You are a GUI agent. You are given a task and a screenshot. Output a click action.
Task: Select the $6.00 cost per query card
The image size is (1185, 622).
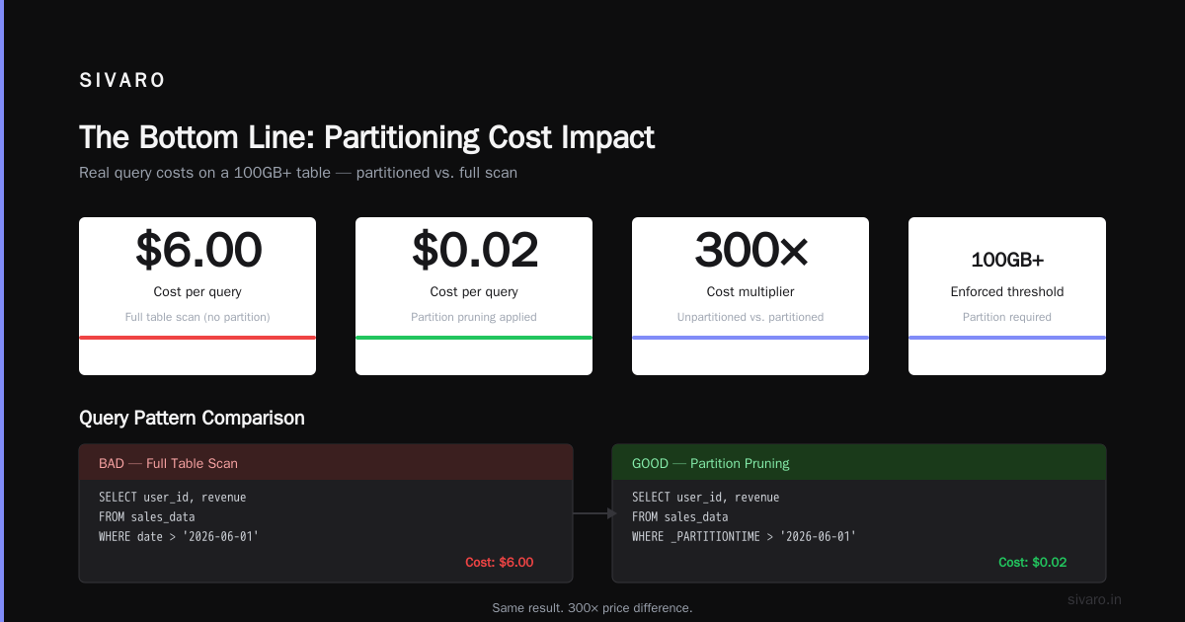[197, 296]
